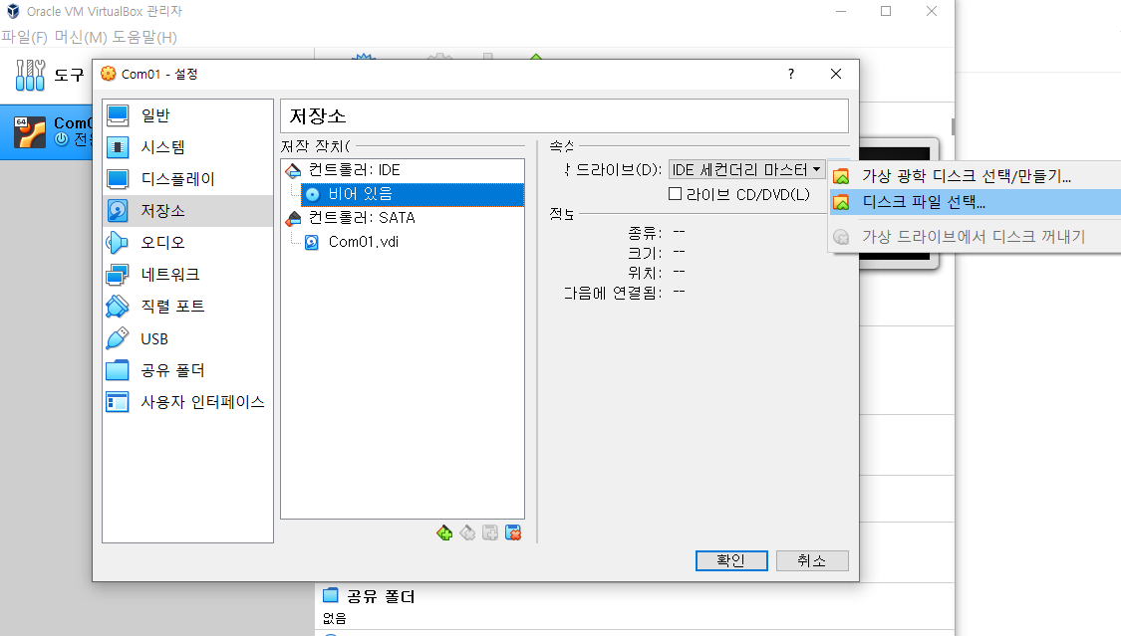Image resolution: width=1121 pixels, height=636 pixels.
Task: Add a new storage controller
Action: [444, 533]
